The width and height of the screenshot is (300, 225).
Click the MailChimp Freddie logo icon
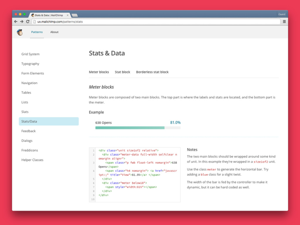(20, 32)
